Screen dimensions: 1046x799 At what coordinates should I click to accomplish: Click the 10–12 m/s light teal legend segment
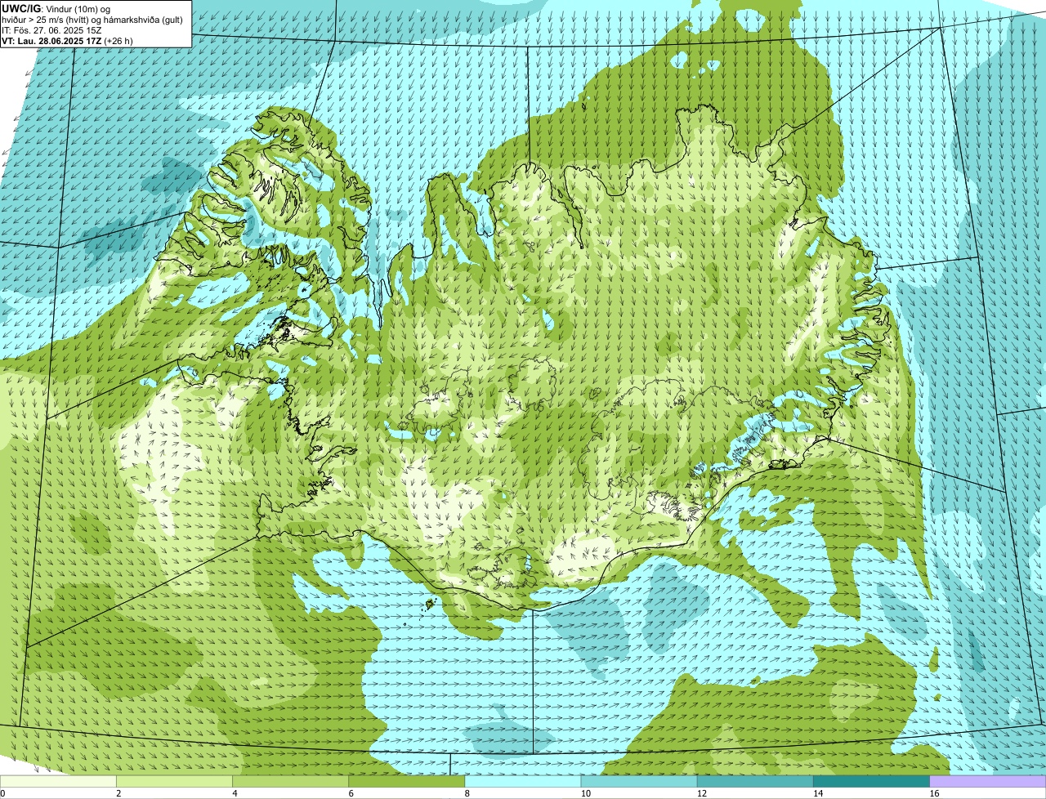639,781
